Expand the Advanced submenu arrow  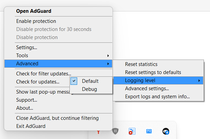108,64
